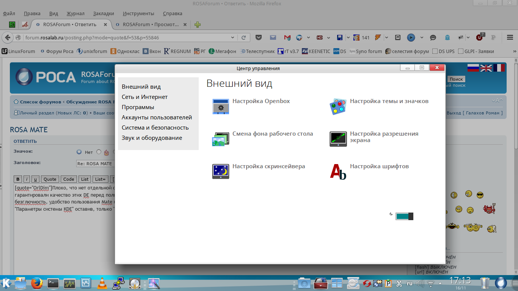Click the envelope mail icon in Firefox toolbar

tap(273, 38)
